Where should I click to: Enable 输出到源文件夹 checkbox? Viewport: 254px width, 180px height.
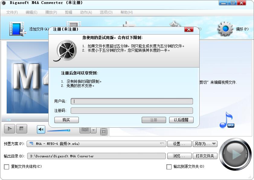tap(169, 167)
